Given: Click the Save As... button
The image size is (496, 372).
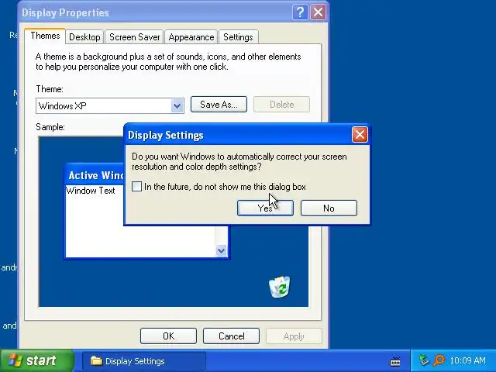Looking at the screenshot, I should pos(219,105).
